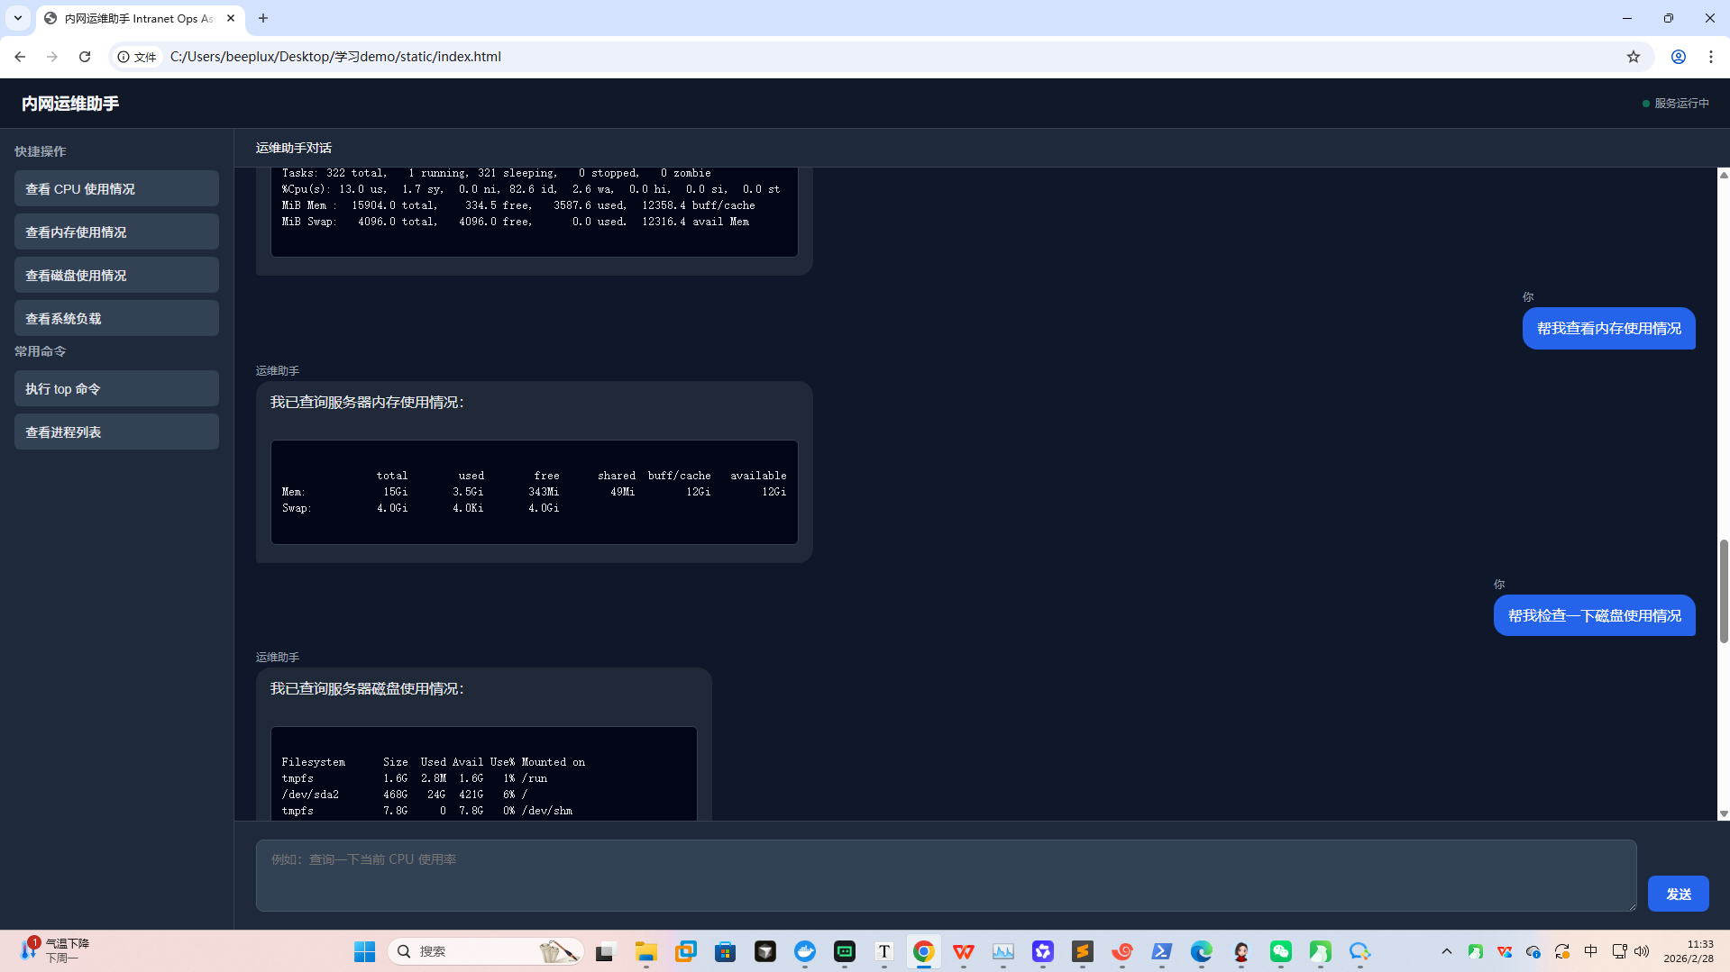Click the chat scrollbar down arrow

(1723, 813)
